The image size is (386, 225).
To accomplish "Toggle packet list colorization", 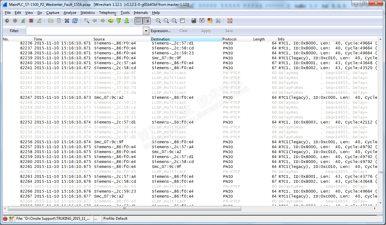I will [x=138, y=21].
